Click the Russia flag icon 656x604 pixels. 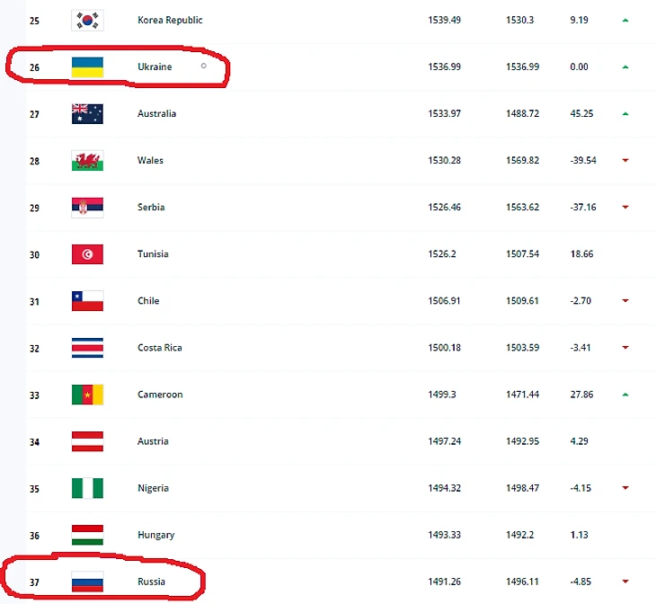pos(87,582)
